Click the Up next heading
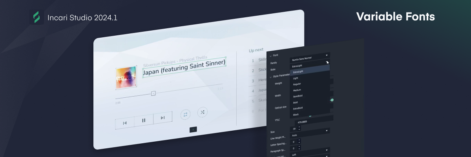471x157 pixels. (x=256, y=50)
